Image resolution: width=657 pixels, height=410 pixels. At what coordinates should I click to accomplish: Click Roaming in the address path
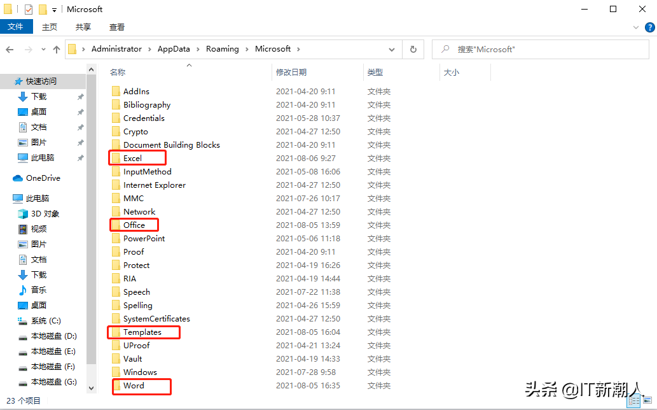[222, 49]
